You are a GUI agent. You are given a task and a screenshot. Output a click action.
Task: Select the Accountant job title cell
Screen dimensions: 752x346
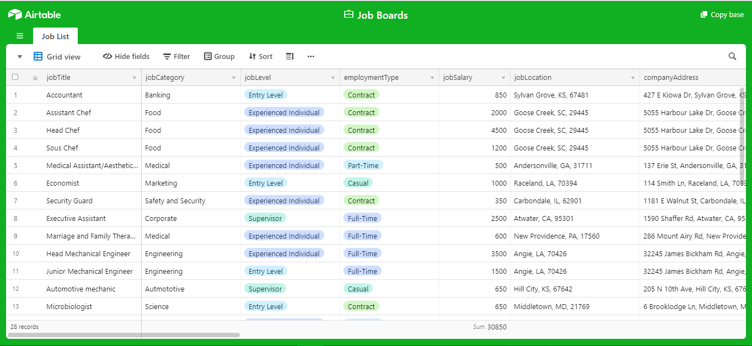click(x=92, y=95)
